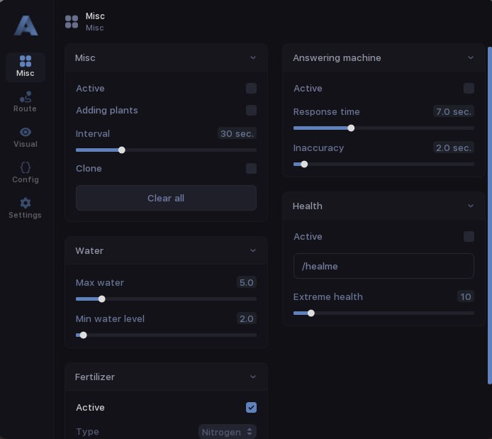The width and height of the screenshot is (492, 439).
Task: Enable the Active checkbox in Misc panel
Action: pyautogui.click(x=251, y=89)
